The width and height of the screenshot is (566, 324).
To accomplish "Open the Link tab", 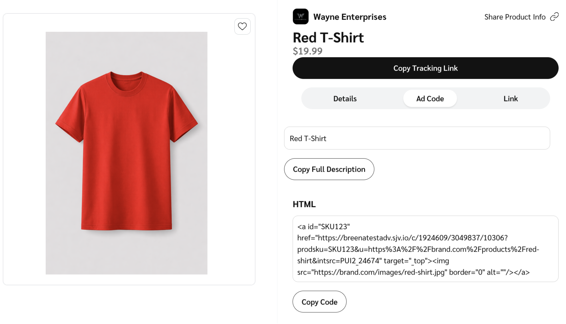I will point(510,99).
